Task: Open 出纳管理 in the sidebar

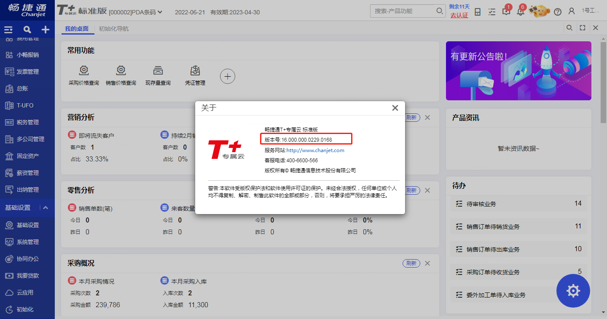Action: (27, 190)
